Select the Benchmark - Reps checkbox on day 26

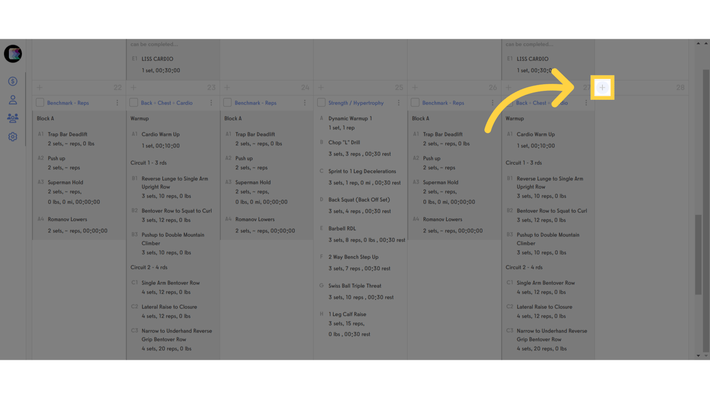click(415, 103)
